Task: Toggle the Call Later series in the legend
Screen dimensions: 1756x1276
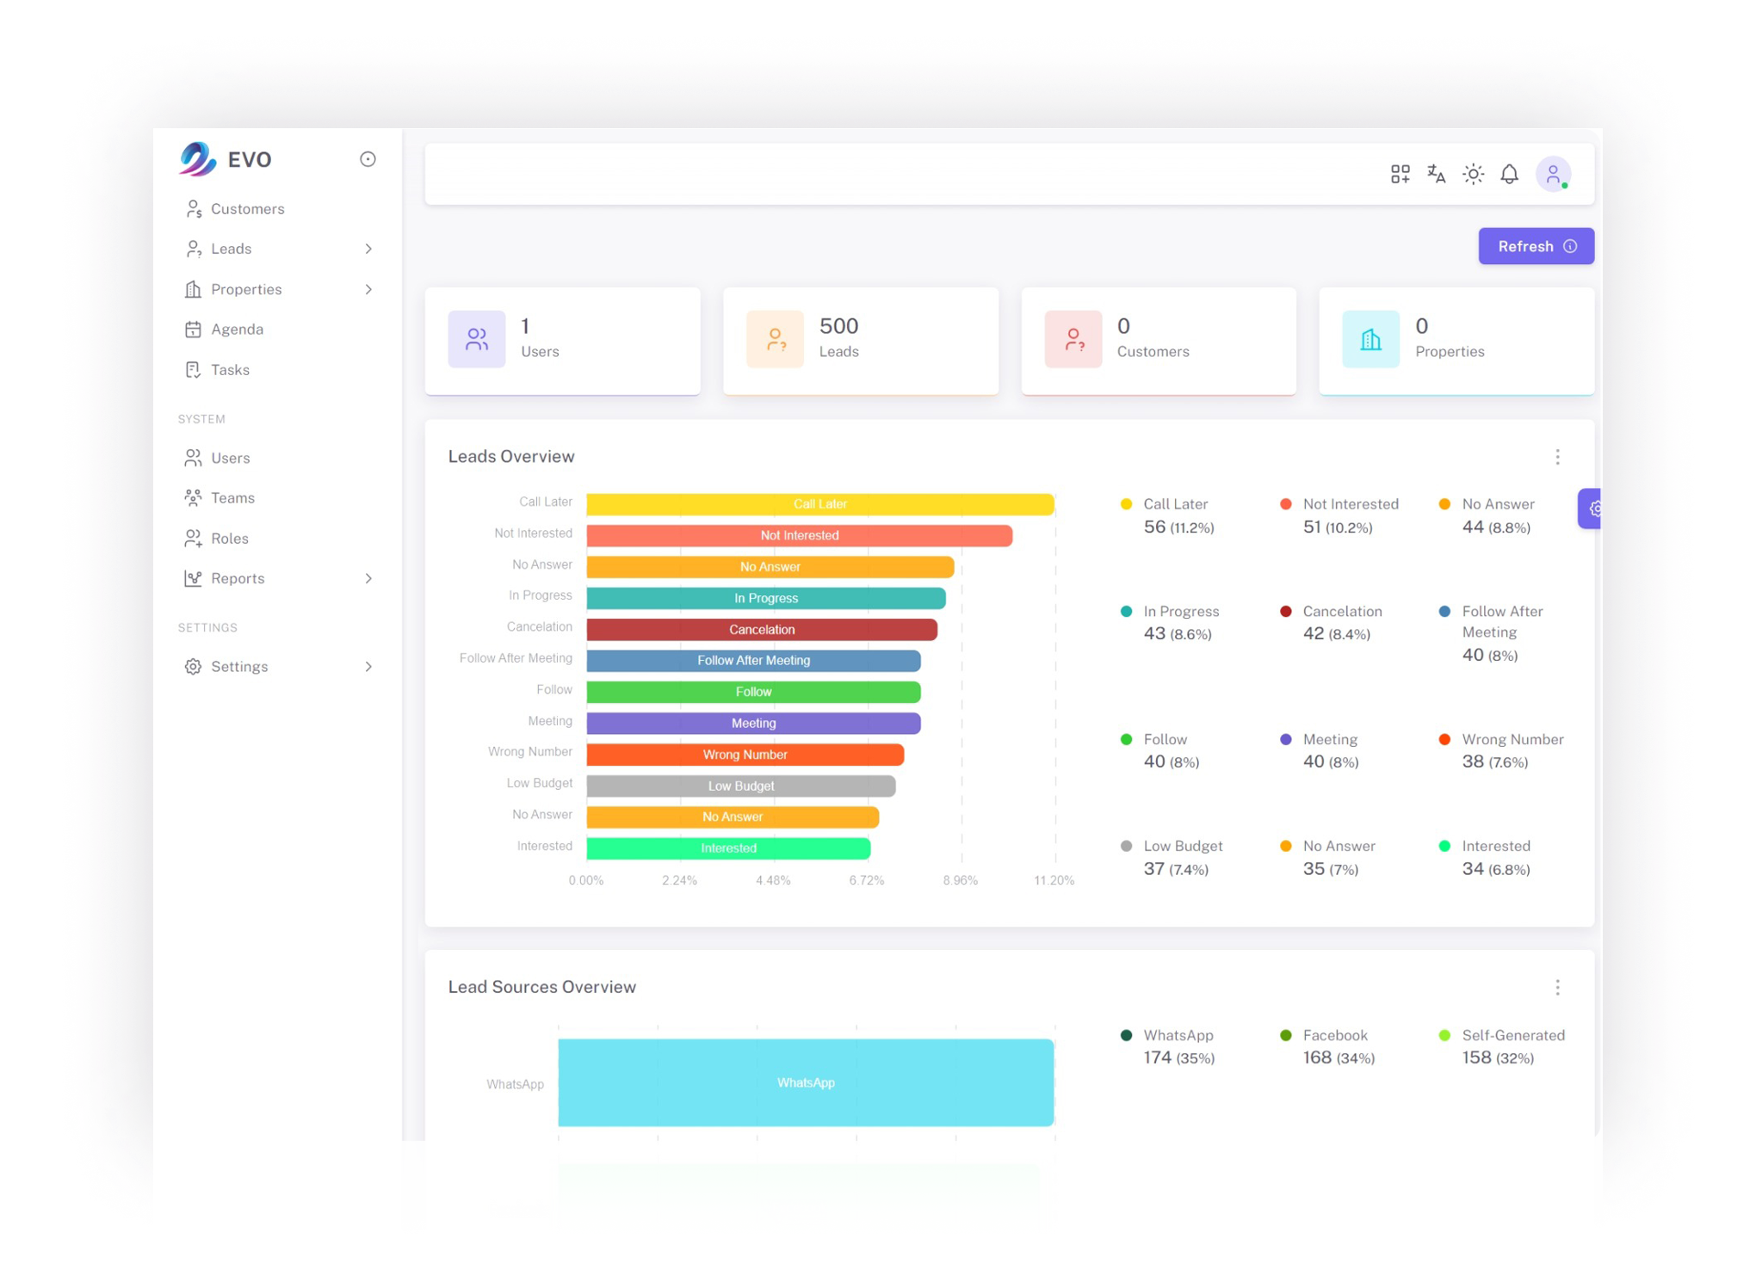Action: (x=1175, y=503)
